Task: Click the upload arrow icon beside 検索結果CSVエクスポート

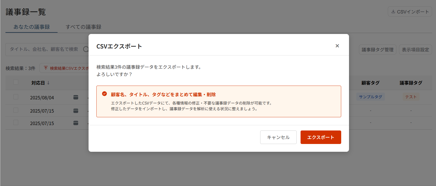Action: [x=46, y=68]
